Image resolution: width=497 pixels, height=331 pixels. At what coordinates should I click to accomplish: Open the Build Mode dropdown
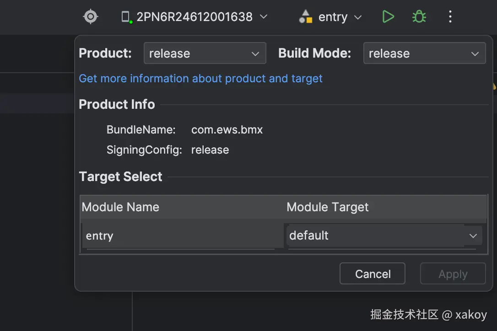coord(424,53)
